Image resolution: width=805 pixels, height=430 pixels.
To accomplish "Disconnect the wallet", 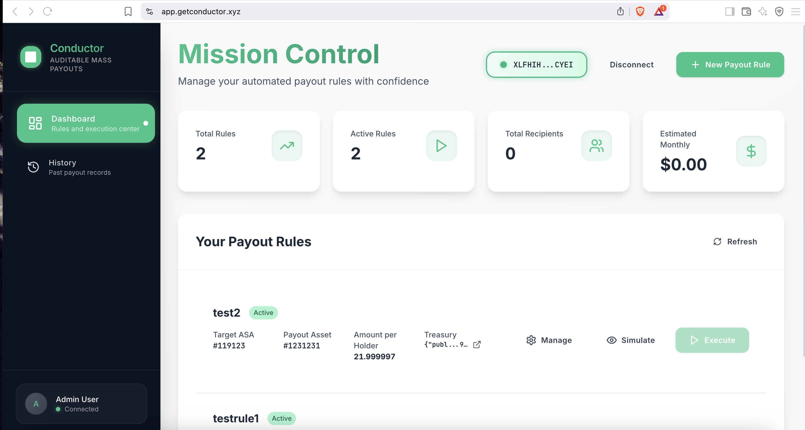I will [631, 65].
